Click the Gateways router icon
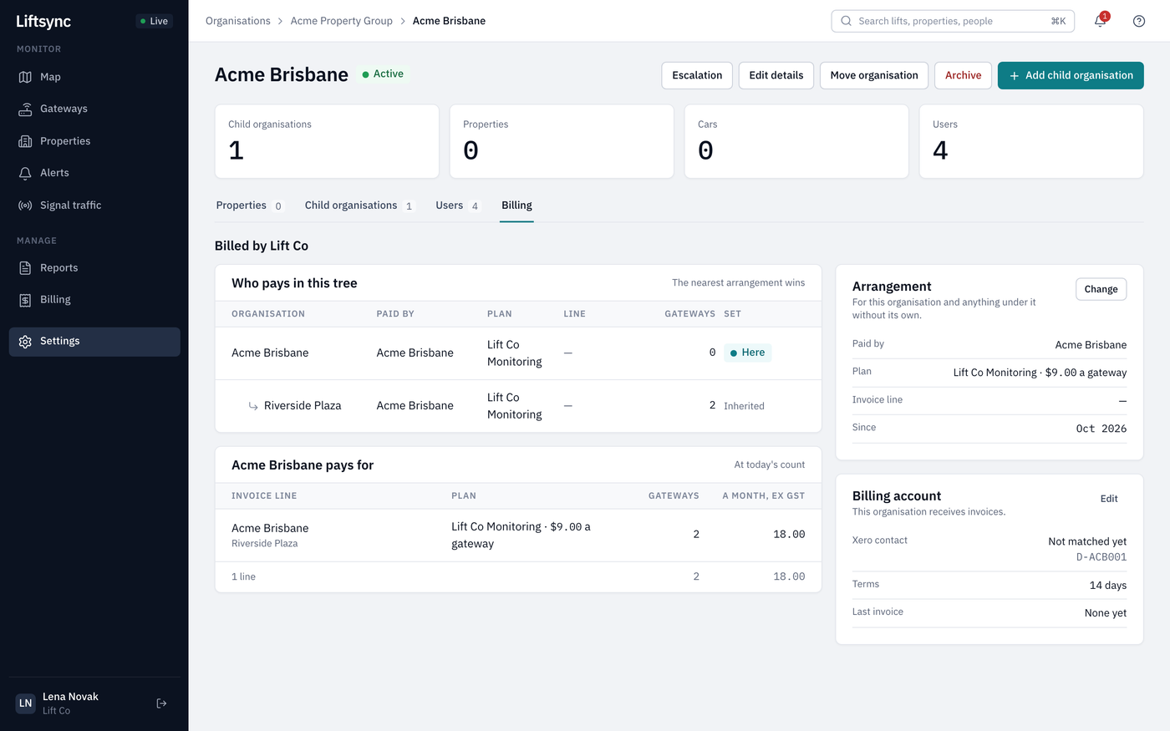 coord(25,109)
